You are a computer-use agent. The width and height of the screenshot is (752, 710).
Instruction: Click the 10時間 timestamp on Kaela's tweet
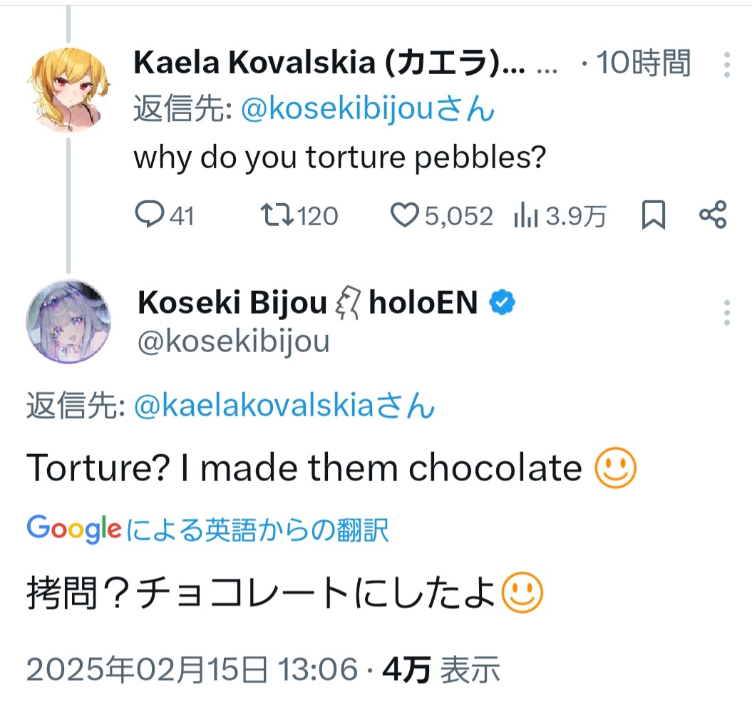pos(642,64)
